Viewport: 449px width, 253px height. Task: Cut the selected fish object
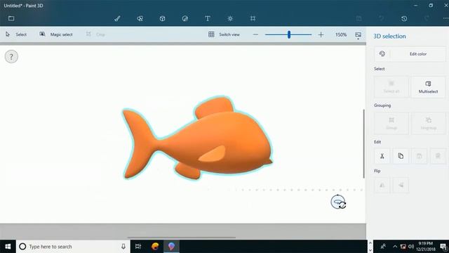(x=382, y=156)
